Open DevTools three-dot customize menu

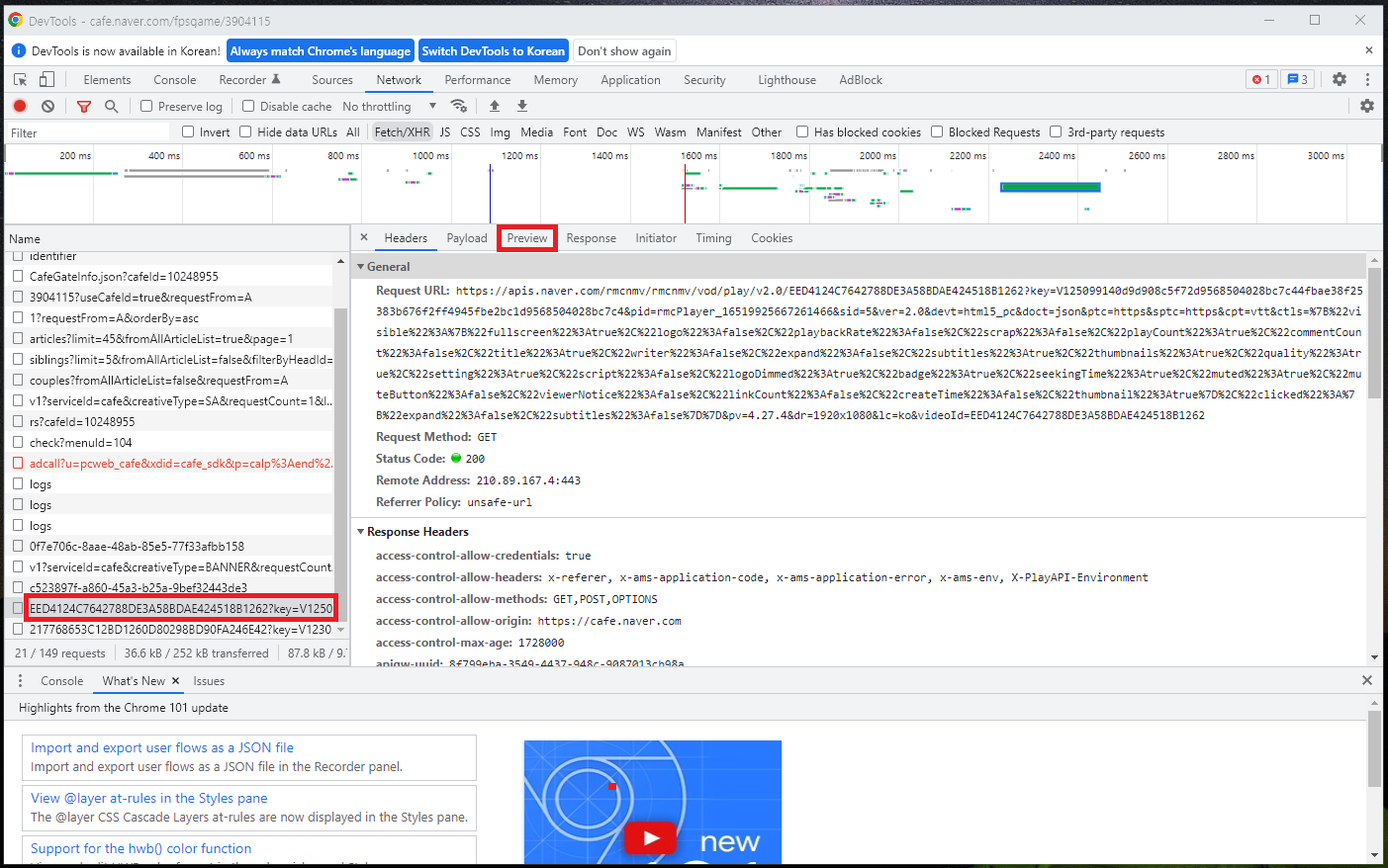pyautogui.click(x=1367, y=79)
